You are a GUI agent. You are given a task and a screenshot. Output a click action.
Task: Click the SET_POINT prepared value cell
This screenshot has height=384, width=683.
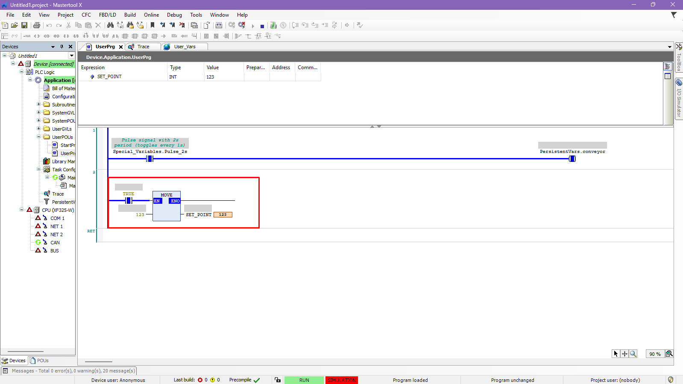coord(256,77)
